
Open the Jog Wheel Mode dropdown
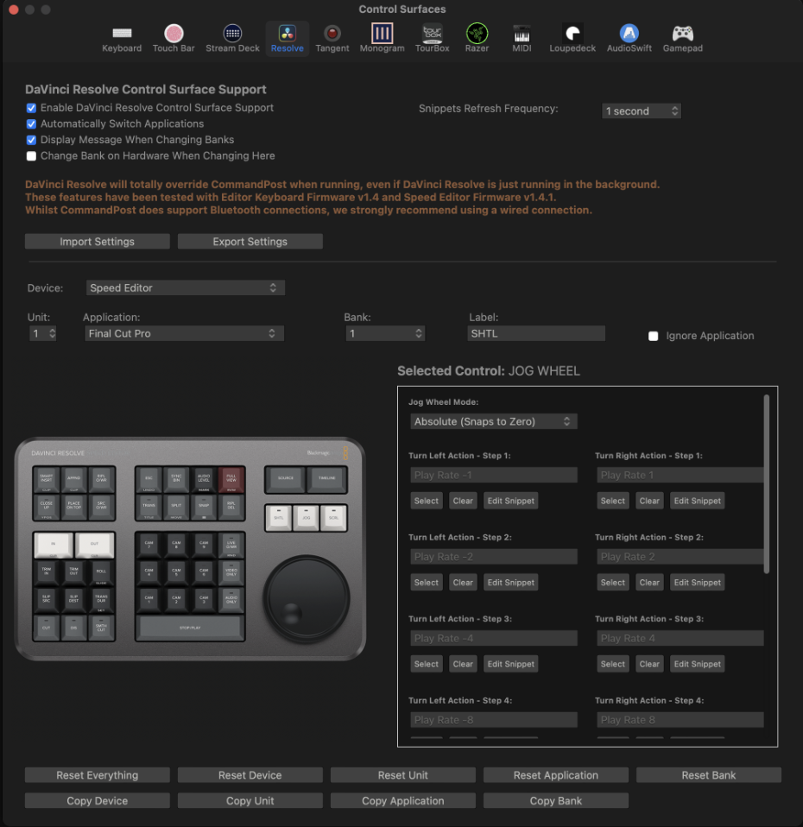(494, 421)
